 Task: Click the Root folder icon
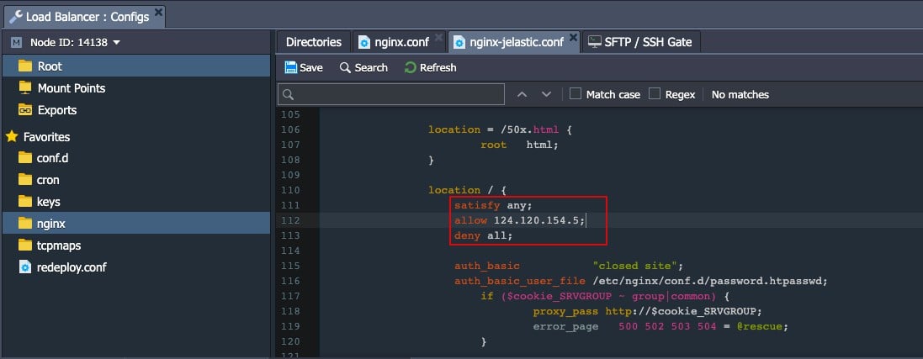tap(24, 66)
